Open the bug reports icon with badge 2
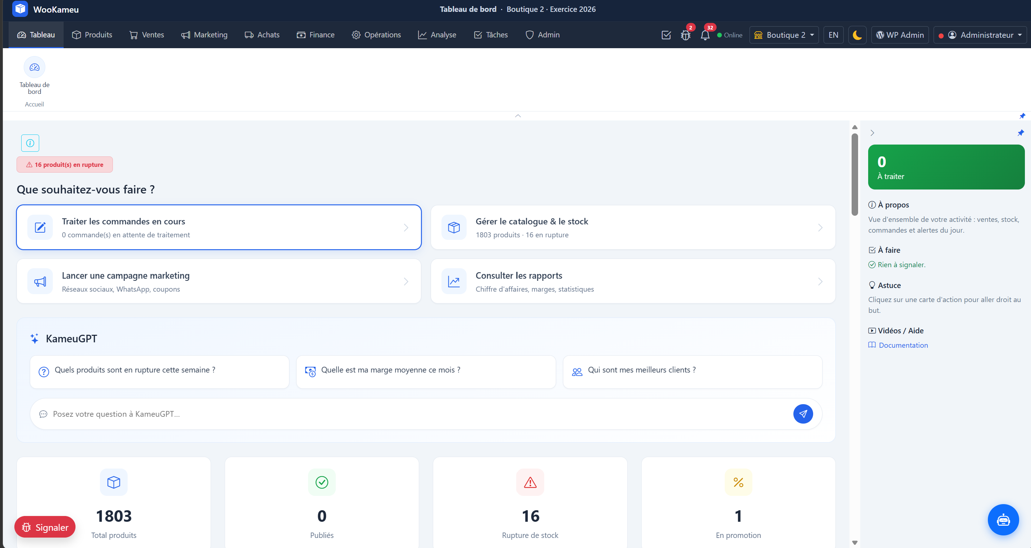 686,35
